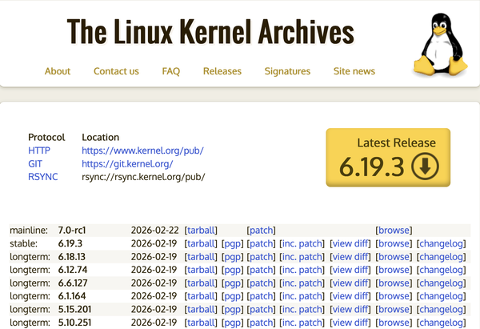The height and width of the screenshot is (329, 480).
Task: Open pgp signature for longterm 5.10.251
Action: click(233, 323)
